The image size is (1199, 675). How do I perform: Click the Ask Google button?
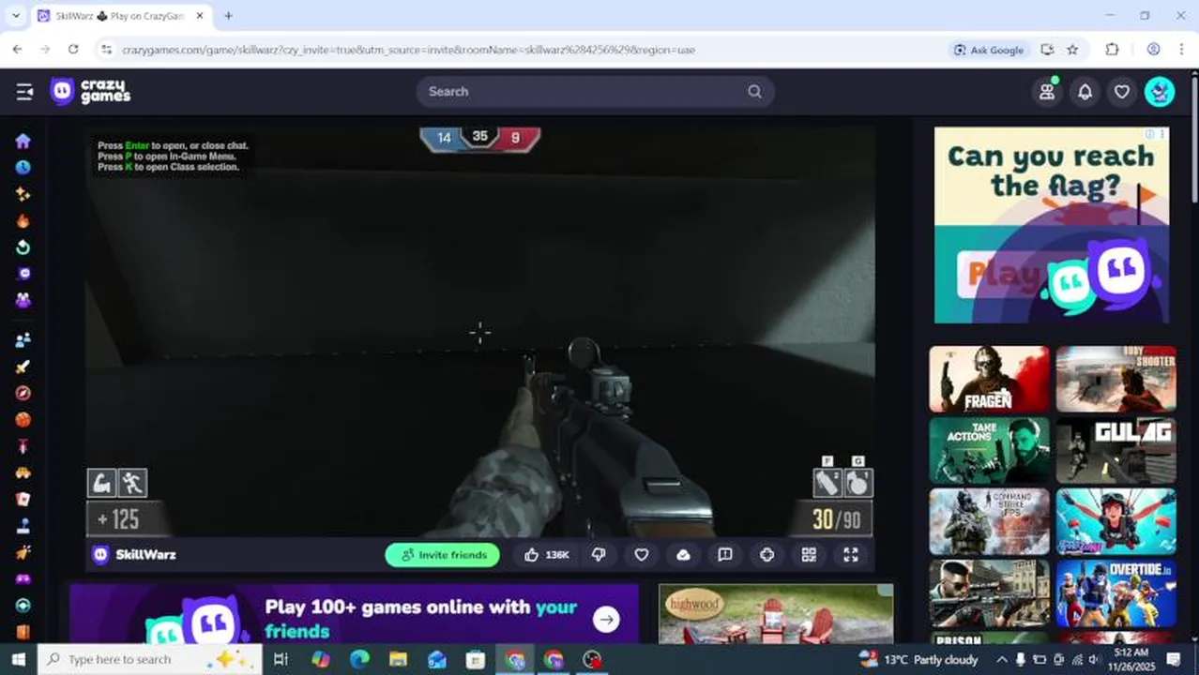click(x=989, y=50)
